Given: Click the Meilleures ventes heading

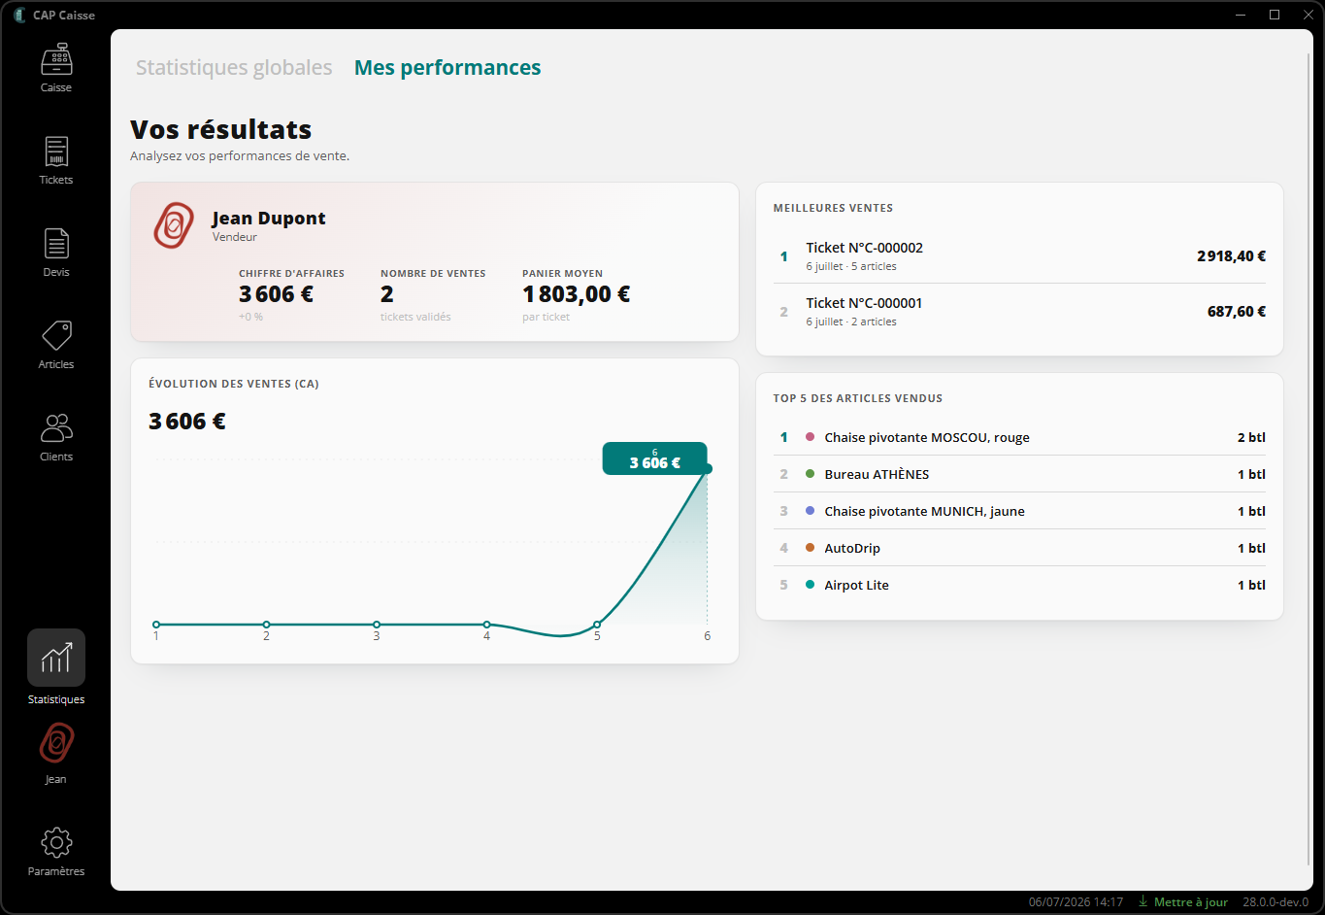Looking at the screenshot, I should [833, 208].
